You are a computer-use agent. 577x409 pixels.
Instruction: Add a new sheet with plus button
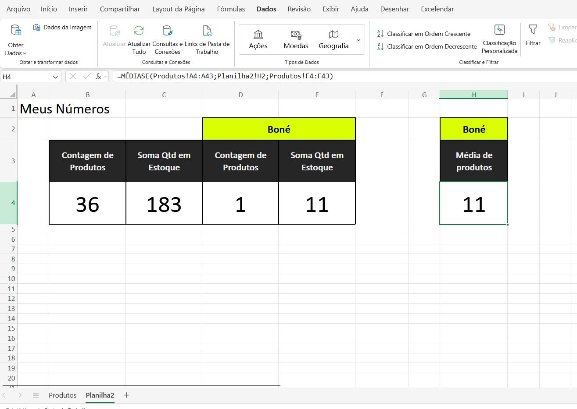(126, 395)
